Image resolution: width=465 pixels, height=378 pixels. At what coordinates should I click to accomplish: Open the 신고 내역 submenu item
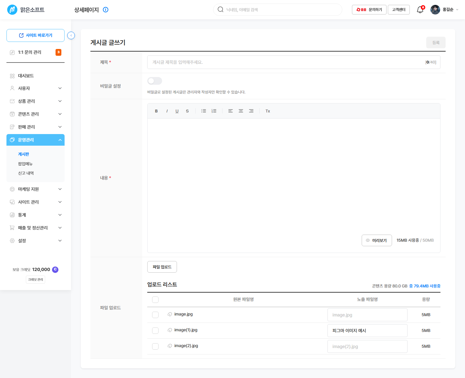click(x=26, y=173)
